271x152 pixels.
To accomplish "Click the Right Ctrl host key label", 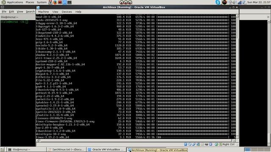I will pos(229,144).
